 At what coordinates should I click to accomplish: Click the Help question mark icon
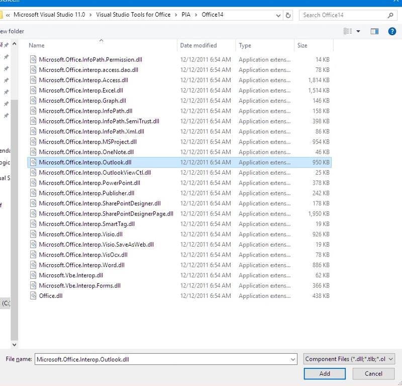click(392, 31)
